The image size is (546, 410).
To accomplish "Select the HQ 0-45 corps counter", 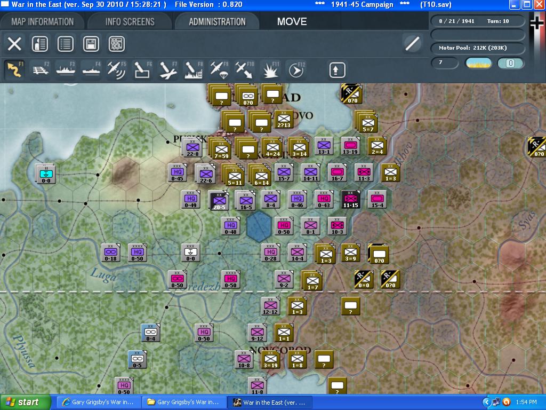I will (x=177, y=173).
